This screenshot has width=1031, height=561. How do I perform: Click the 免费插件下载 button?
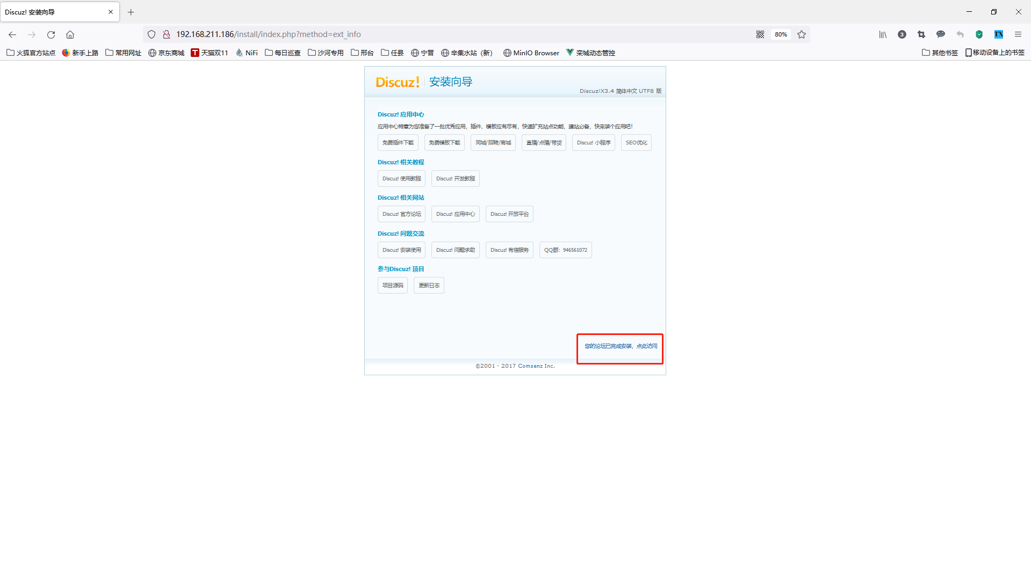point(398,143)
